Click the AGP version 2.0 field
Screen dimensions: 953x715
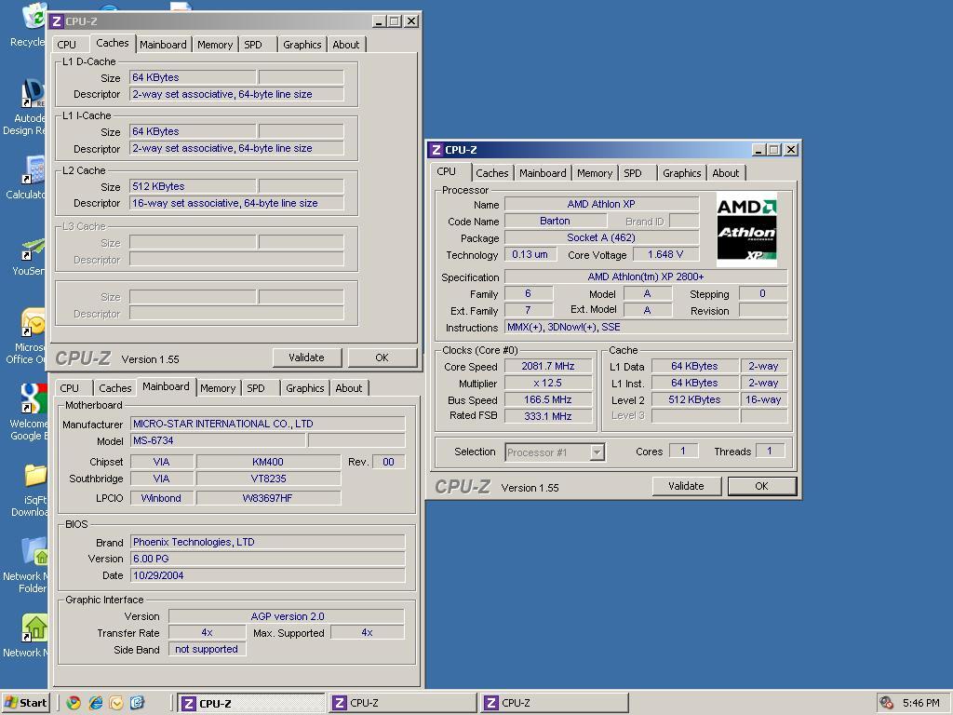(287, 616)
